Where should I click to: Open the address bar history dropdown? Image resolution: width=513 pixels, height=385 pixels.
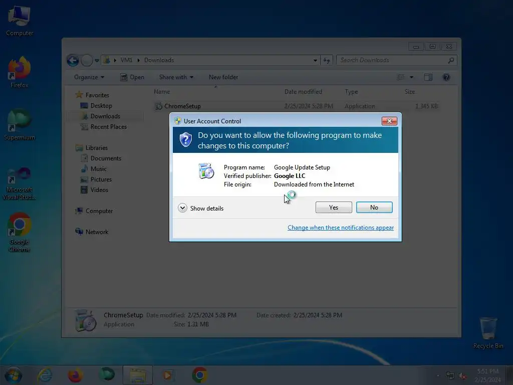click(315, 60)
